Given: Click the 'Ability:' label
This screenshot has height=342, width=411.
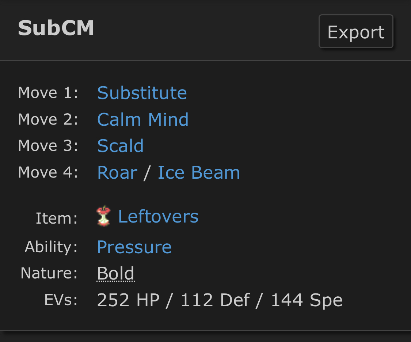Looking at the screenshot, I should 51,247.
